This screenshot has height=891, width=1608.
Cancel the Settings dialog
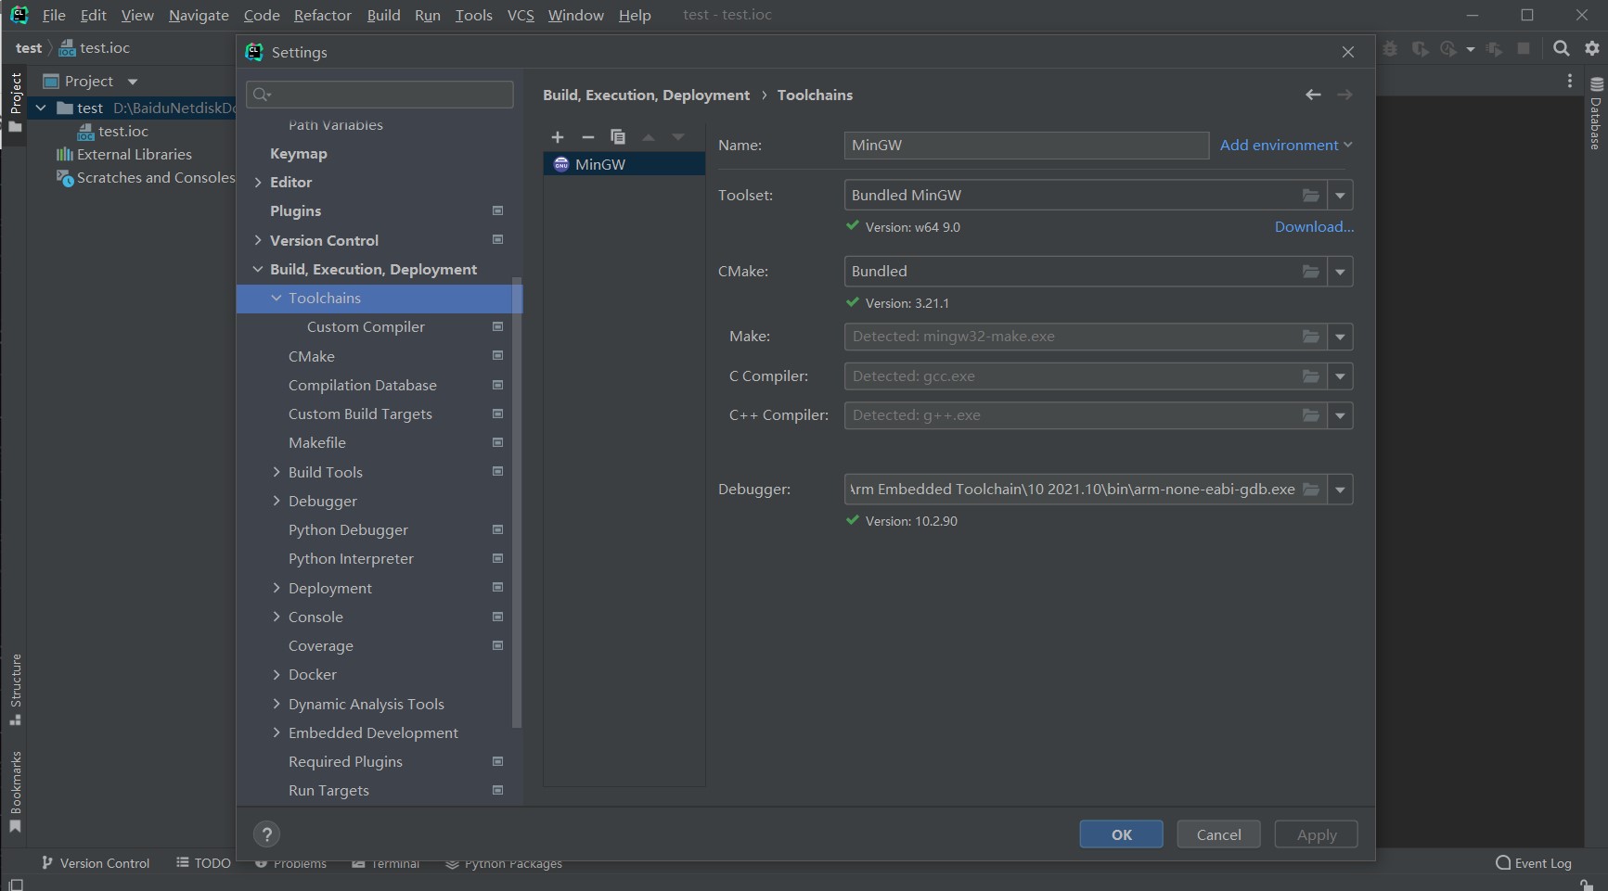pyautogui.click(x=1218, y=834)
